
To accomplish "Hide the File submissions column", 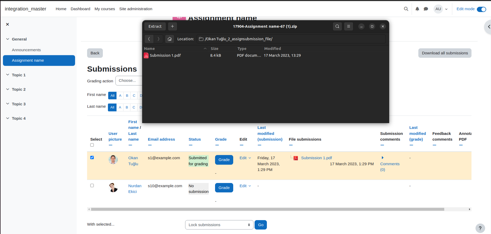I will (291, 145).
